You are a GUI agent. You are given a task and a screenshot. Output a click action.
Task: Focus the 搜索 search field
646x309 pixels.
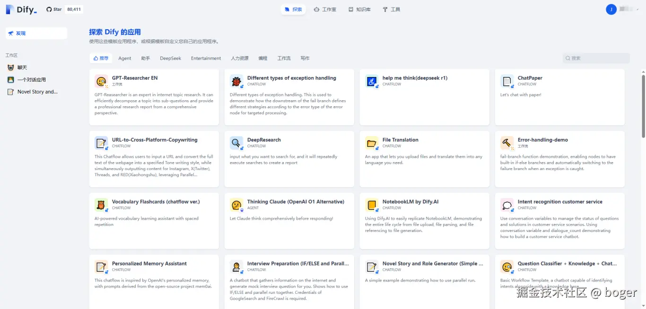point(596,58)
